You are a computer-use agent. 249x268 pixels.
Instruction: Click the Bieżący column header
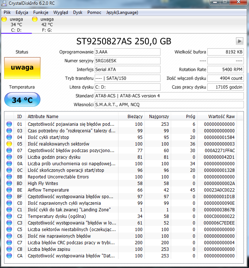point(131,117)
